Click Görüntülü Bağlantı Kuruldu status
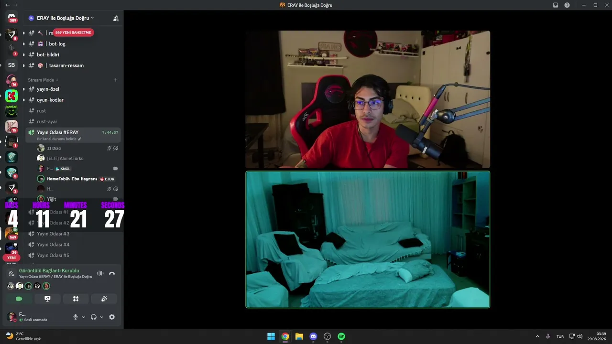The width and height of the screenshot is (612, 344). click(49, 270)
